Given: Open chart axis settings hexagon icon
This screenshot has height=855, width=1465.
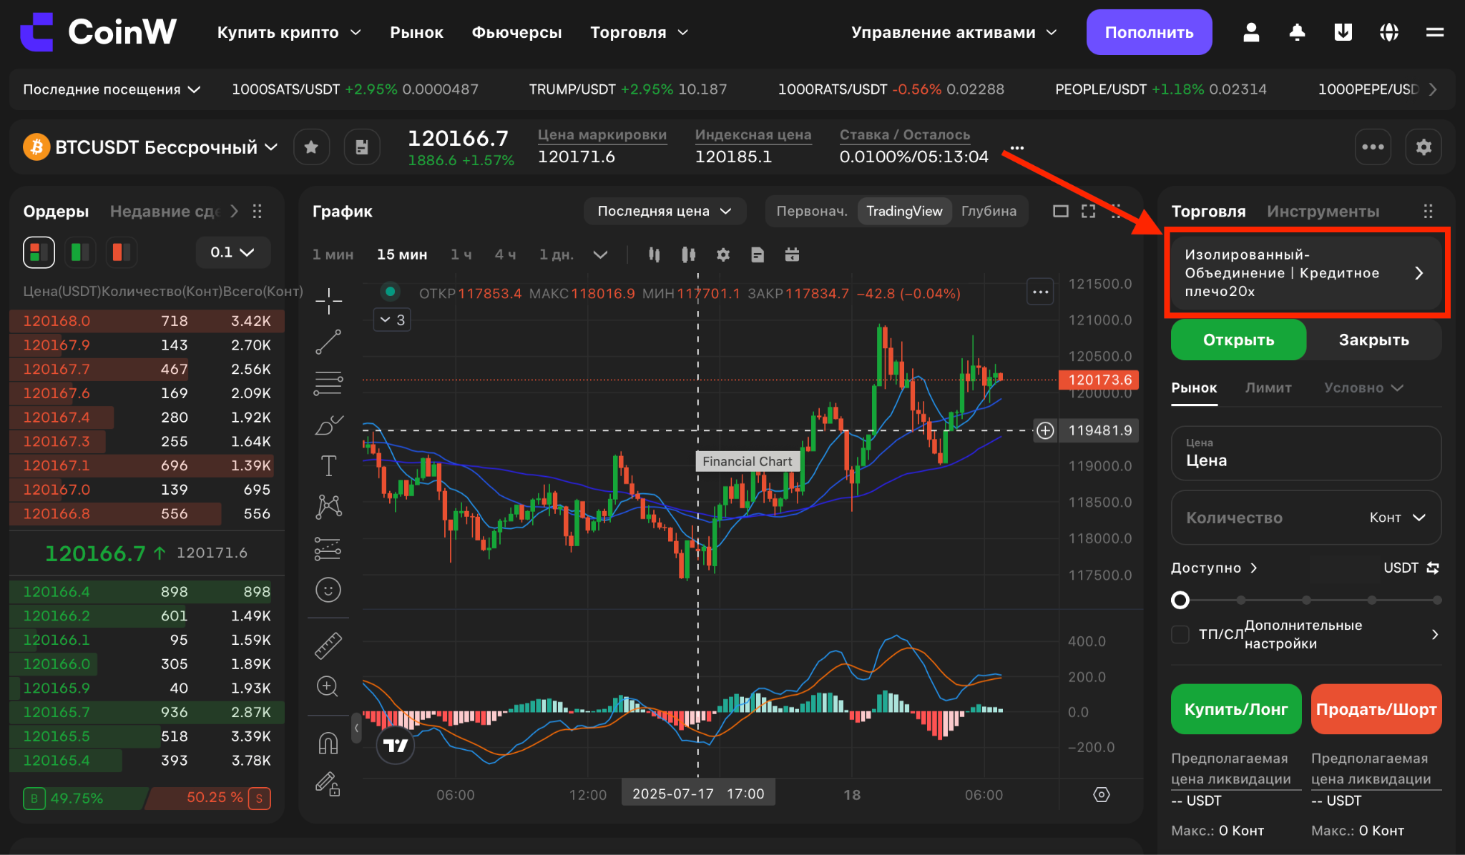Looking at the screenshot, I should tap(1102, 794).
